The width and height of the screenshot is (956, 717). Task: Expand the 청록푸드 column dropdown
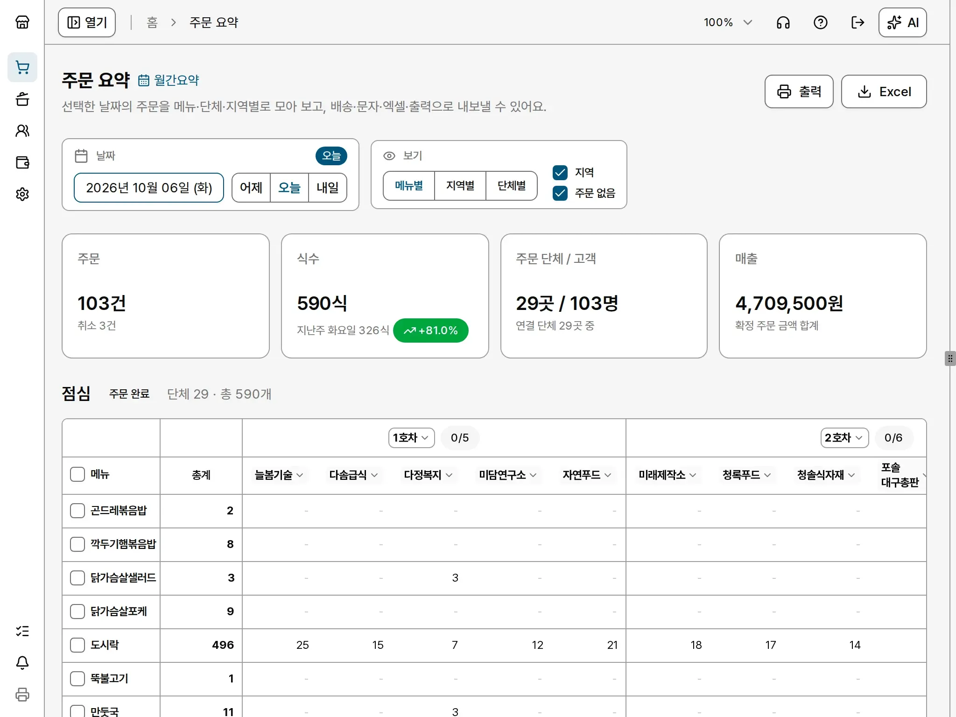(x=746, y=475)
